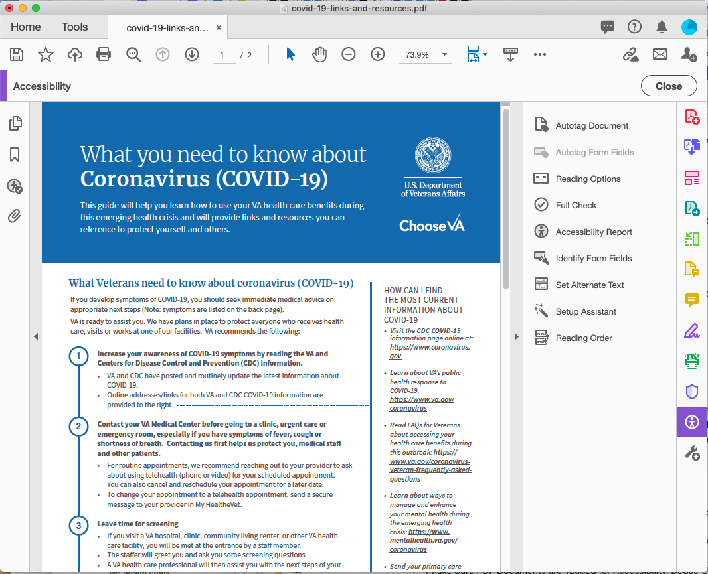
Task: Open more tools ellipsis menu
Action: click(x=539, y=54)
